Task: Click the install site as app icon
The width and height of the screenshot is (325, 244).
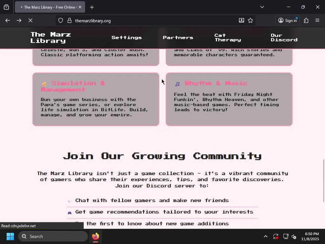Action: point(242,20)
